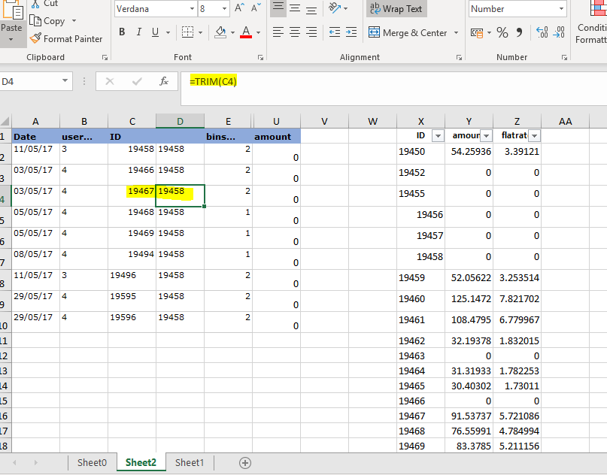Open the flatrate column filter dropdown
This screenshot has width=607, height=475.
534,136
